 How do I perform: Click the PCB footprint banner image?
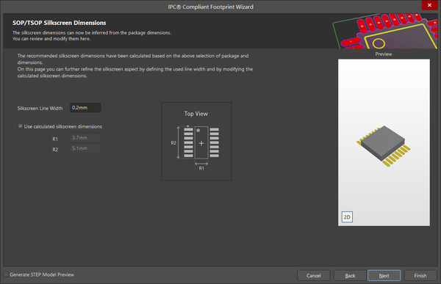[x=385, y=31]
